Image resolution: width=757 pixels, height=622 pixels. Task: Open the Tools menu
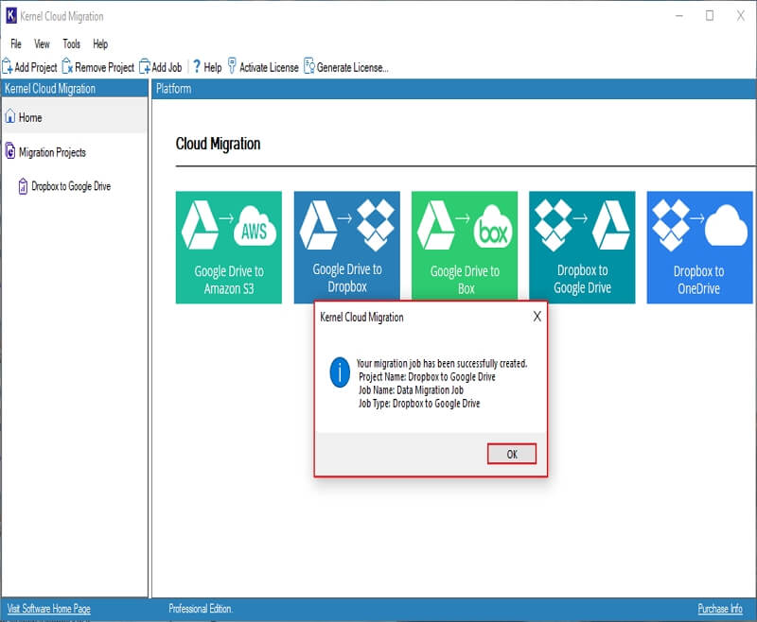click(72, 43)
